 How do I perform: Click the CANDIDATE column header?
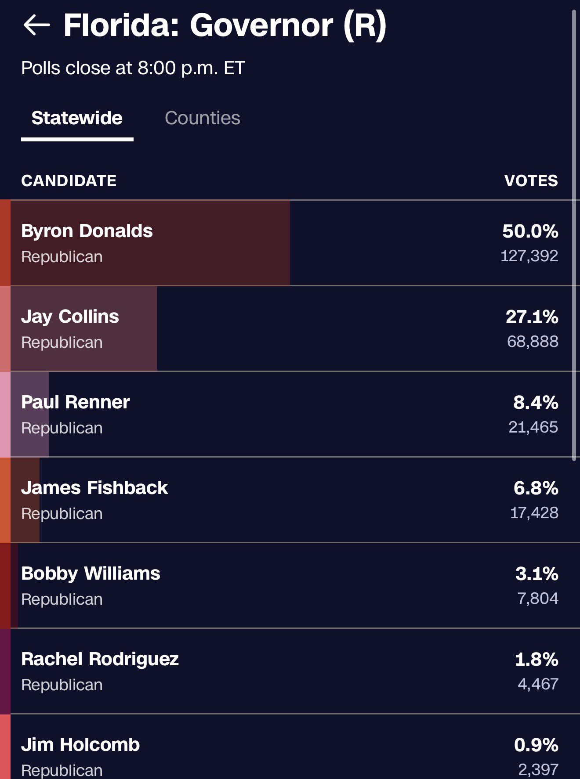(x=69, y=180)
